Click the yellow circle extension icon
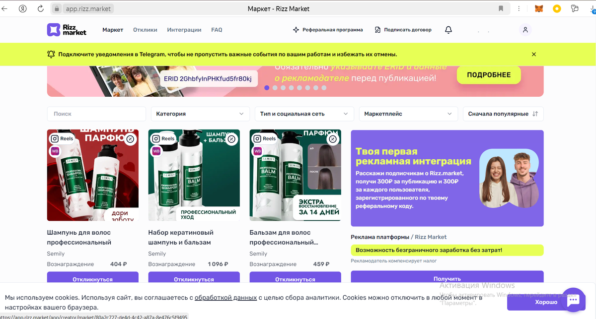Image resolution: width=596 pixels, height=319 pixels. (557, 8)
